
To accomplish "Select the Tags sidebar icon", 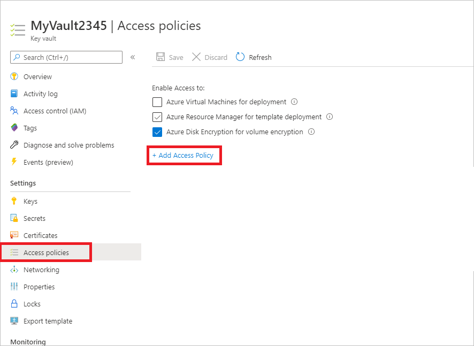I will pos(14,128).
